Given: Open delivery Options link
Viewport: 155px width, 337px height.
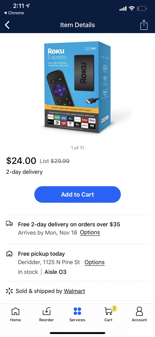Looking at the screenshot, I should tap(90, 232).
